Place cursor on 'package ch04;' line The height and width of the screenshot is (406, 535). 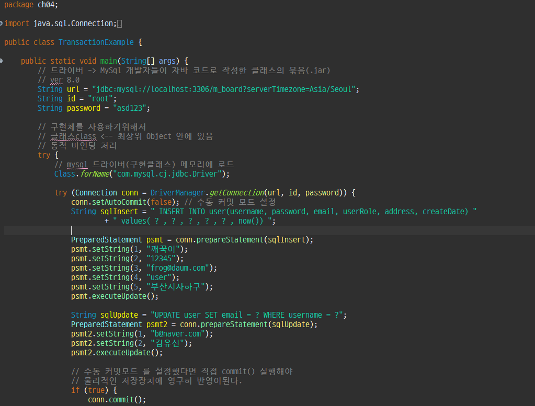(x=31, y=5)
